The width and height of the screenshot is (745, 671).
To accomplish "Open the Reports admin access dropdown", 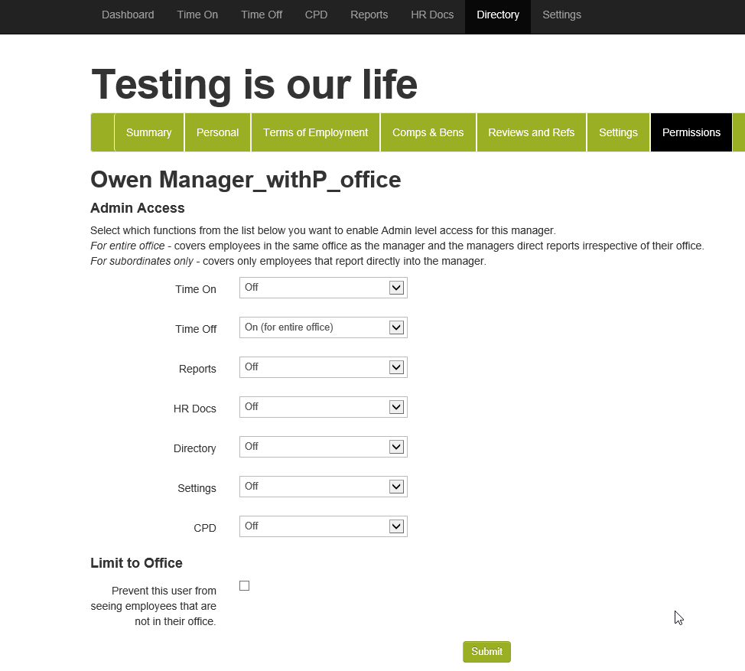I will [x=323, y=367].
